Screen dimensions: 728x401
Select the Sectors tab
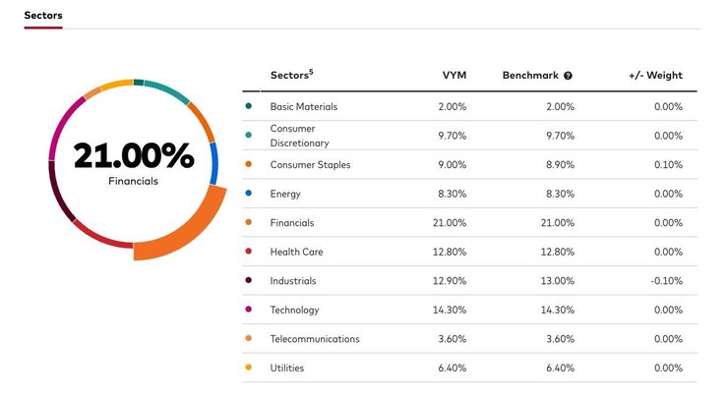(43, 15)
